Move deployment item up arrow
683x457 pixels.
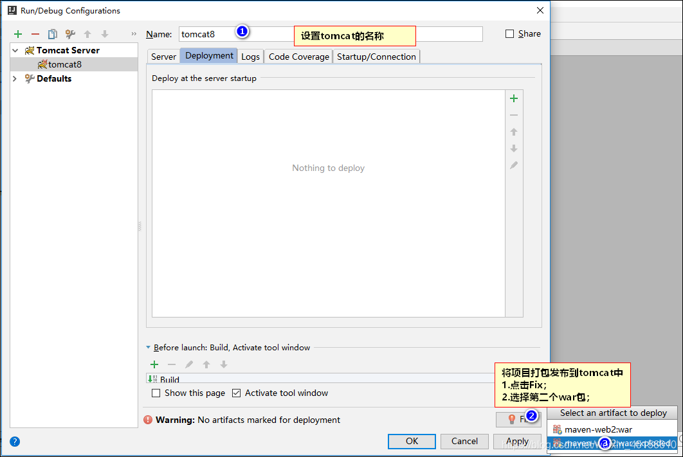tap(514, 132)
